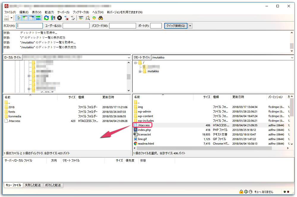Search for files on the server
Screen dimensions: 297x197
tap(100, 18)
